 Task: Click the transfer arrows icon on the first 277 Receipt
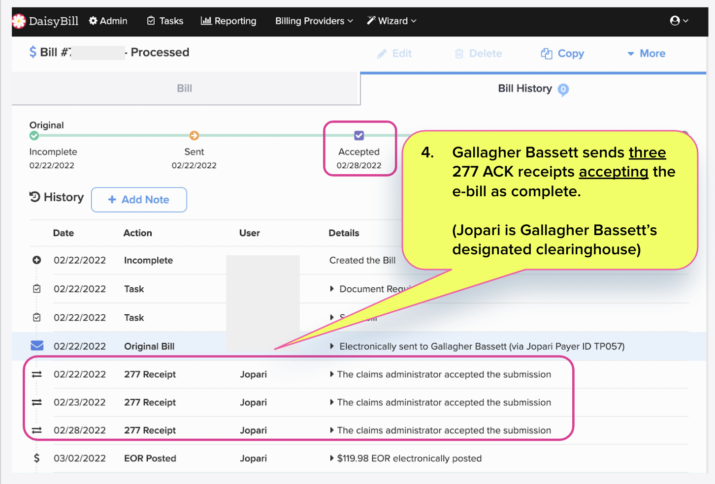click(36, 374)
